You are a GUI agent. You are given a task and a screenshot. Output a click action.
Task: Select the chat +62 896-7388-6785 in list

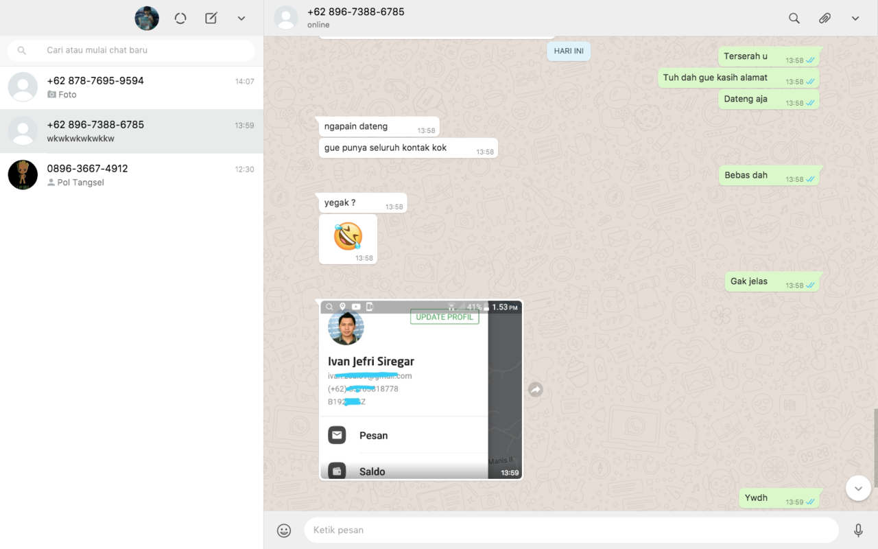click(x=132, y=131)
